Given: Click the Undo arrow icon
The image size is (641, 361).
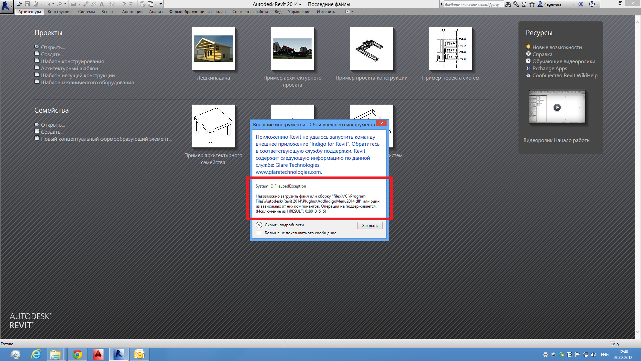Looking at the screenshot, I should pos(47,4).
